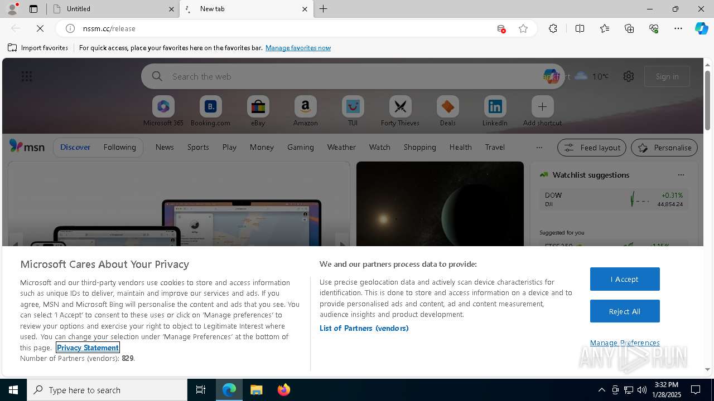Open the Windows Start menu
714x401 pixels.
(13, 390)
